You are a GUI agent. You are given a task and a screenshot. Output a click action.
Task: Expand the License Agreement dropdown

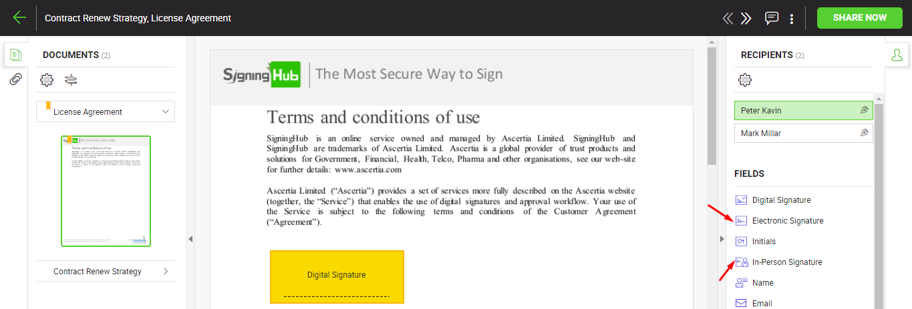[x=165, y=111]
